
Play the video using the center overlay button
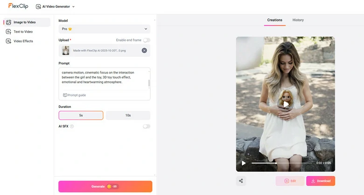pos(286,104)
